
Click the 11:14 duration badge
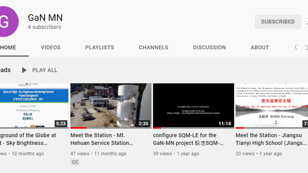(225, 124)
